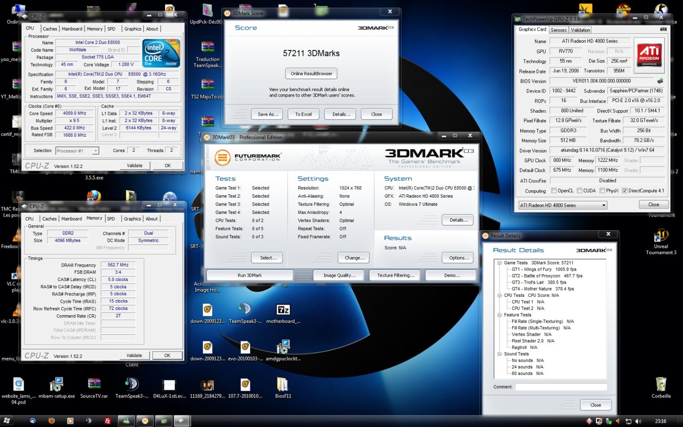Click the Windows Start orb

pos(7,421)
